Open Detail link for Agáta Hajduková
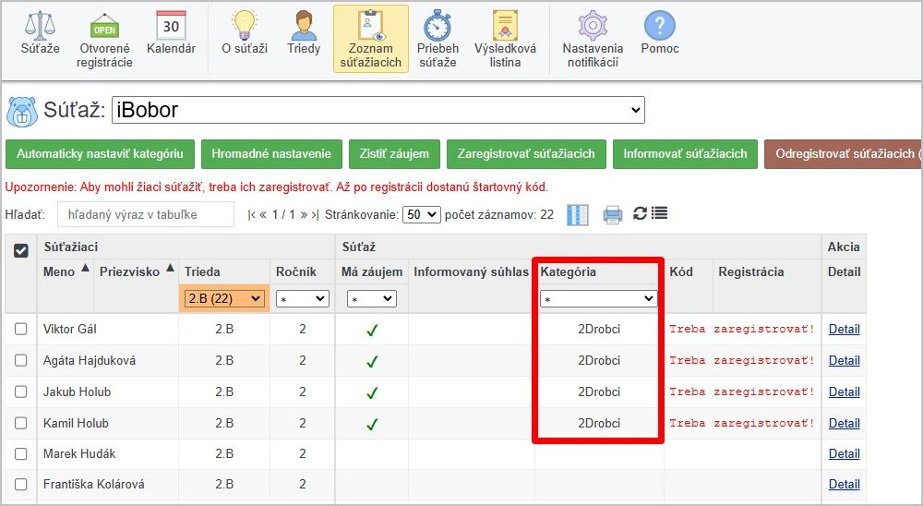This screenshot has height=506, width=923. click(x=844, y=361)
